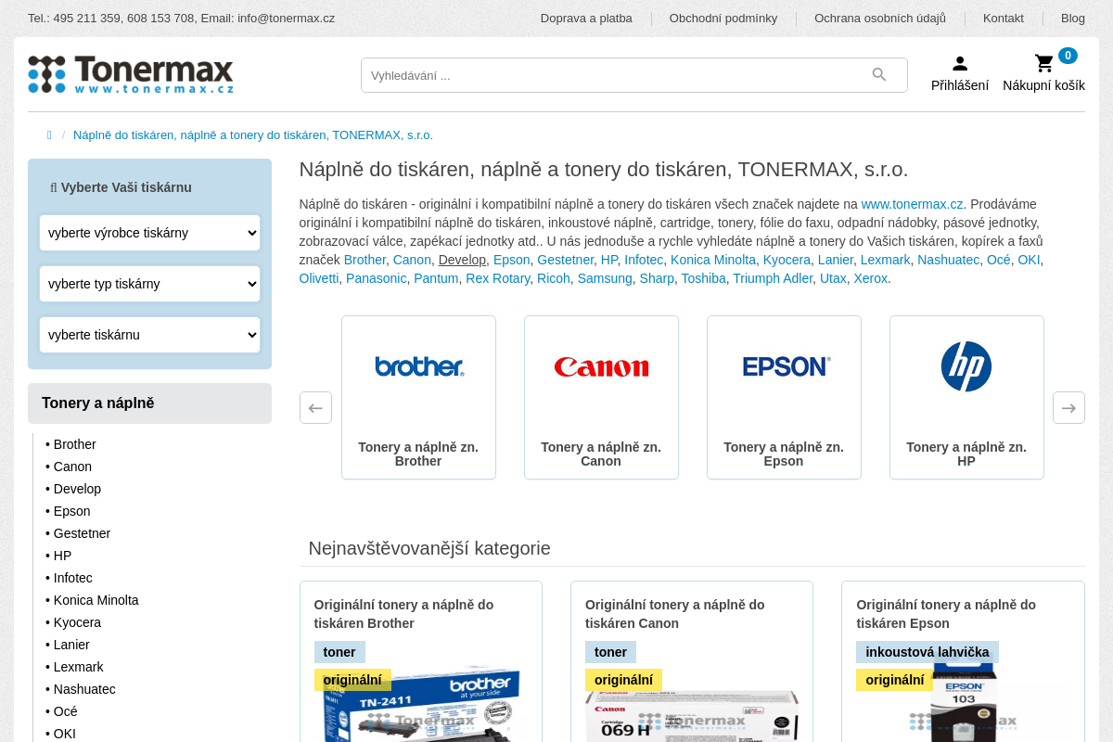Select Nashuatec in the sidebar list

coord(84,689)
